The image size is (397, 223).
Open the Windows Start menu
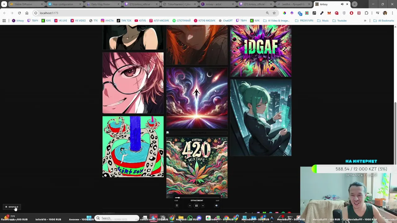pos(89,218)
